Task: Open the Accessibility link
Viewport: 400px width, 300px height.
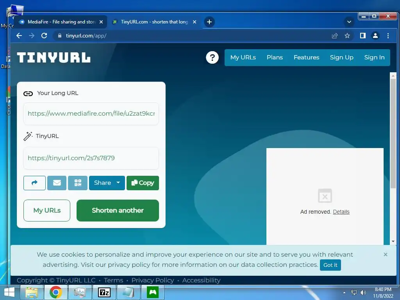Action: pos(201,280)
